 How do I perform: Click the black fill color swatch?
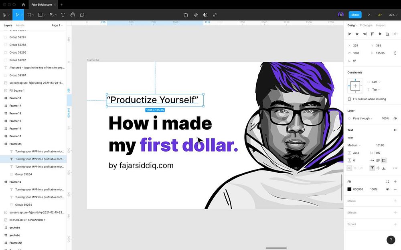(x=349, y=189)
